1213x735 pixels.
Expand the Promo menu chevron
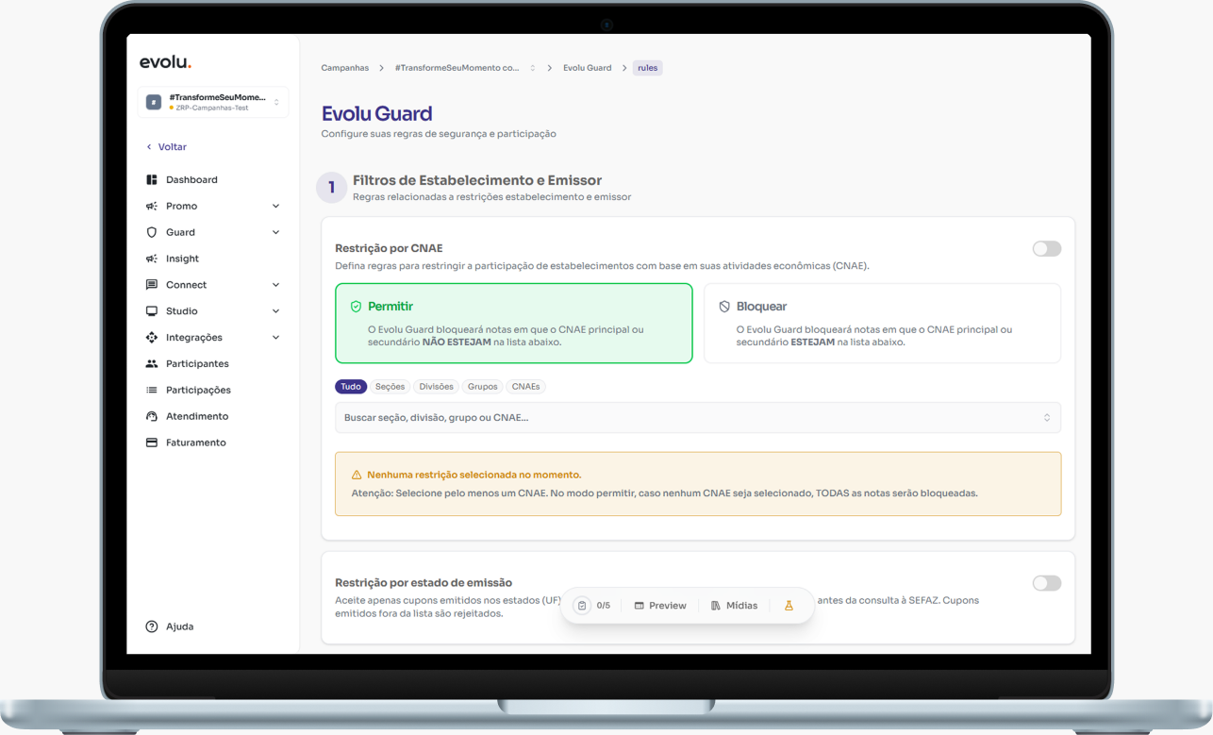coord(276,206)
